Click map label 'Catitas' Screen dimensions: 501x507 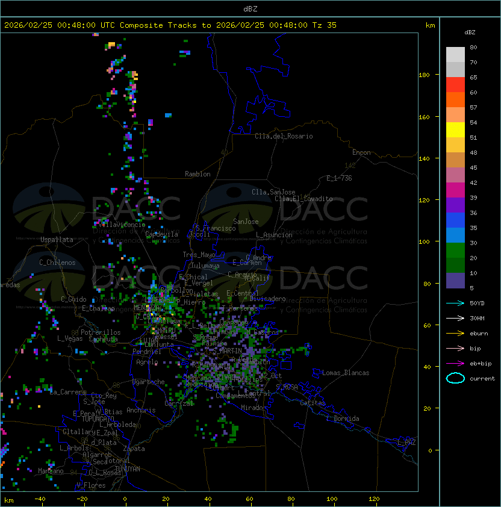(313, 403)
